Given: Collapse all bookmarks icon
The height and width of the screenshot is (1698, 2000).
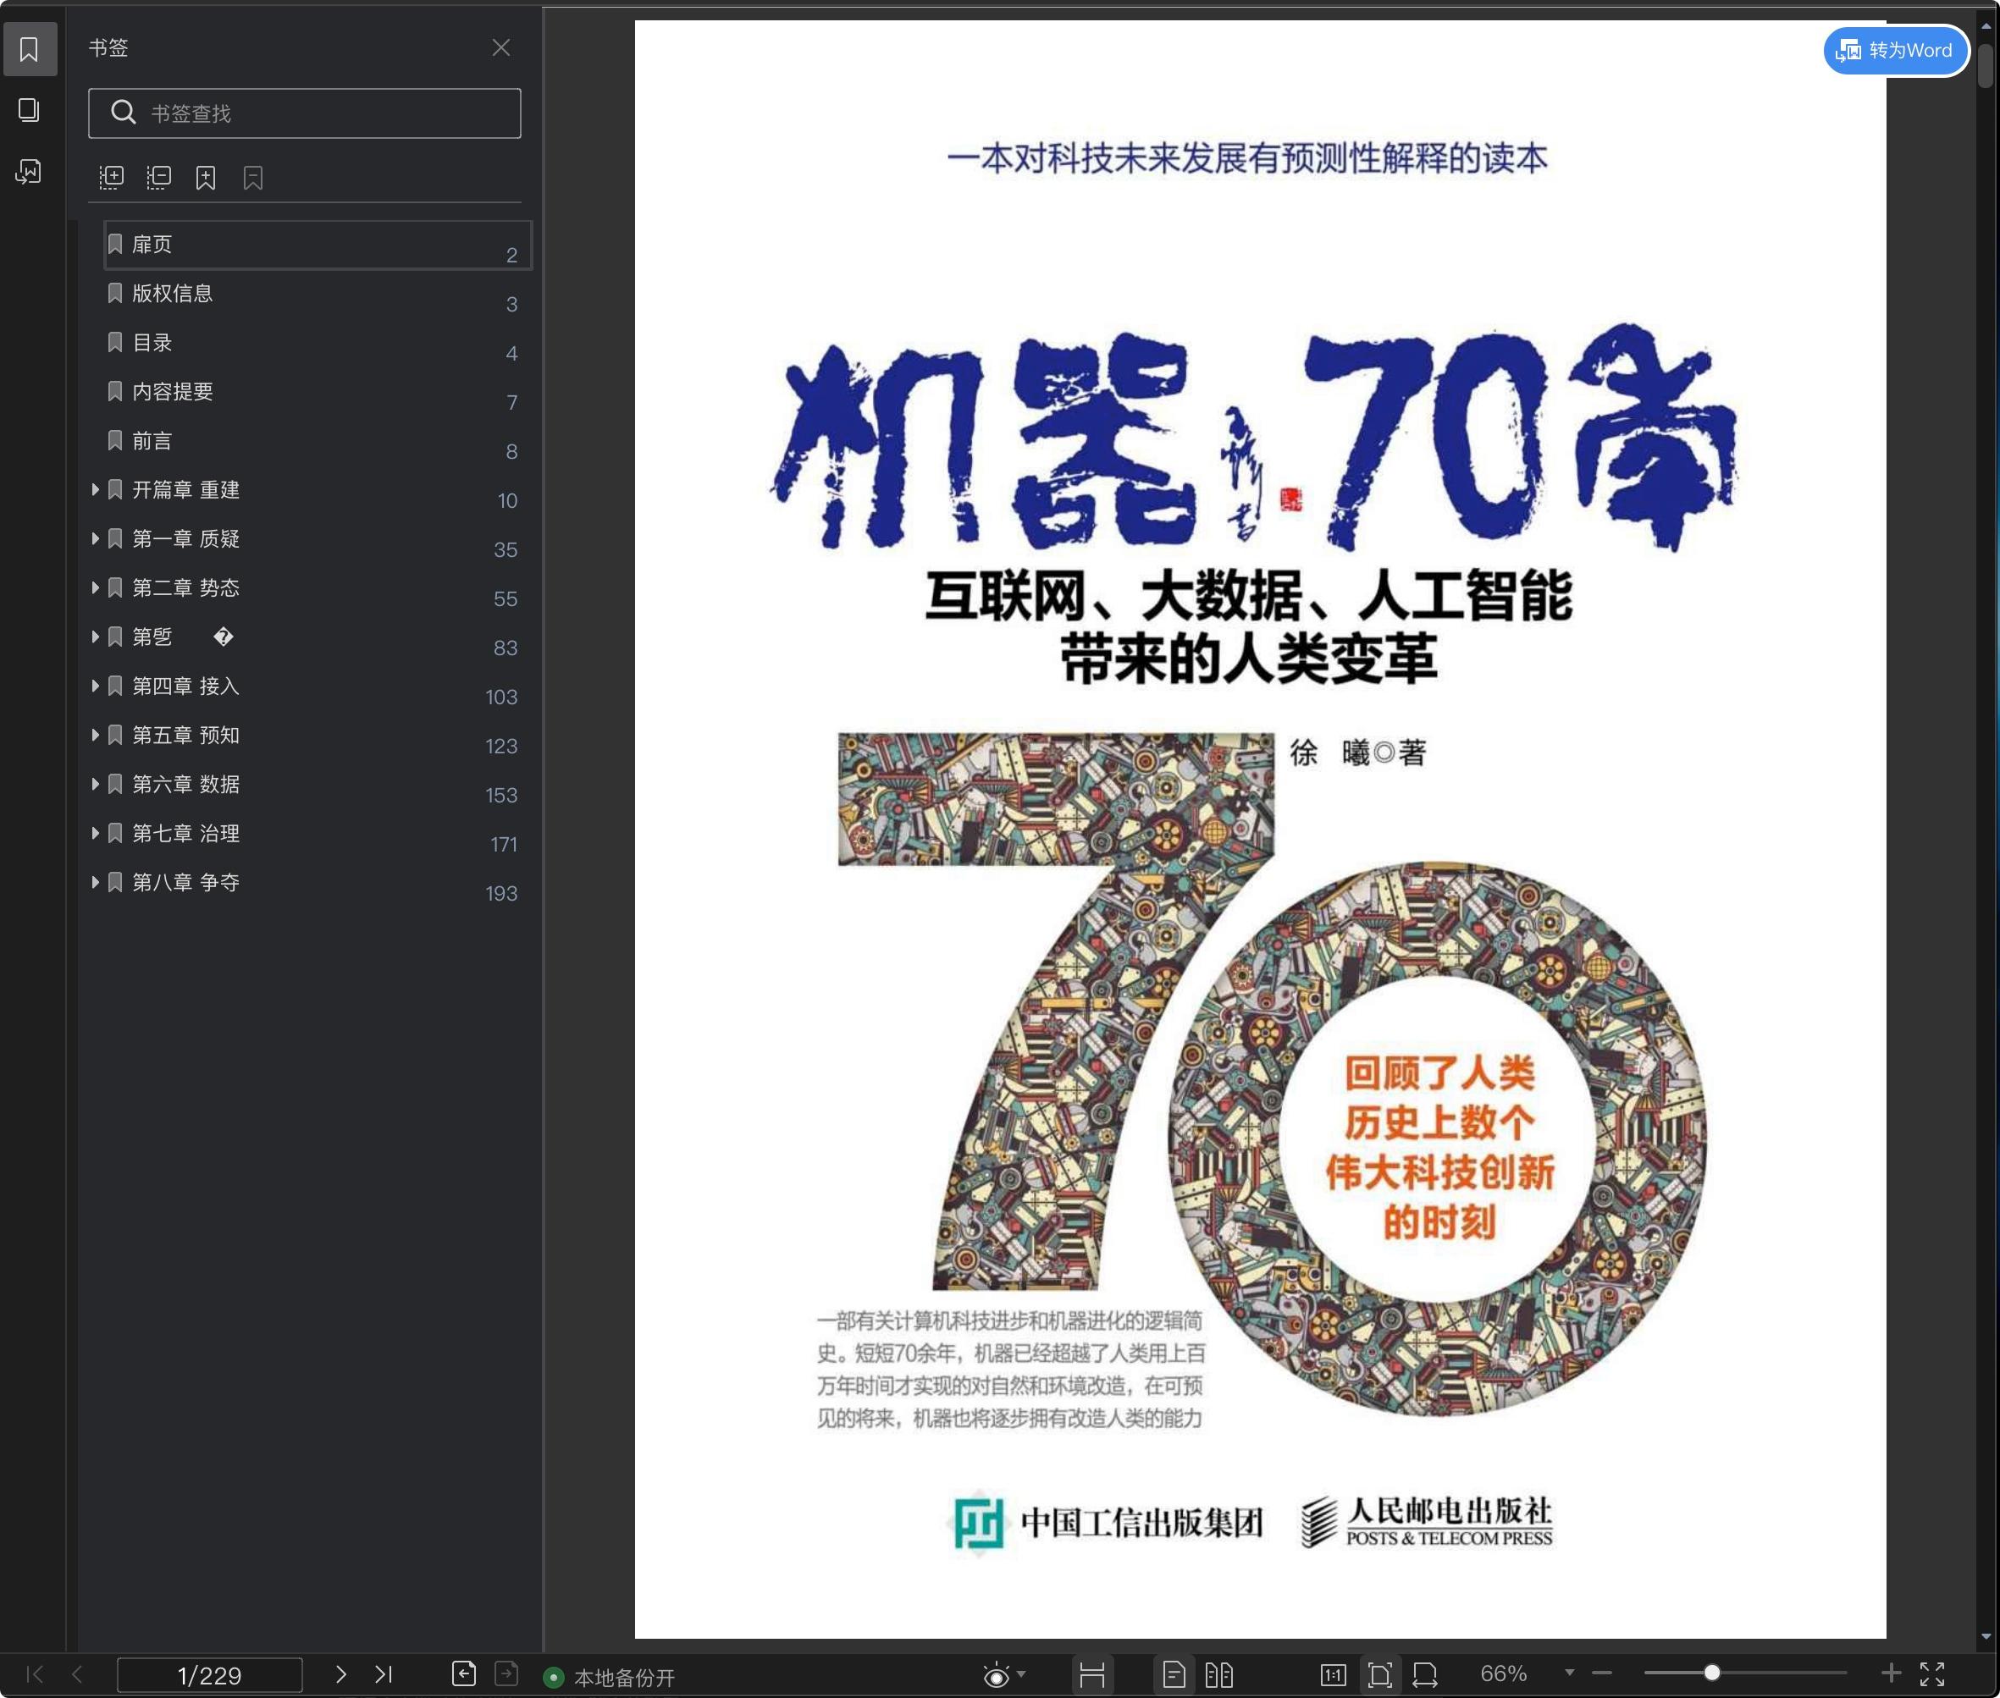Looking at the screenshot, I should point(159,177).
